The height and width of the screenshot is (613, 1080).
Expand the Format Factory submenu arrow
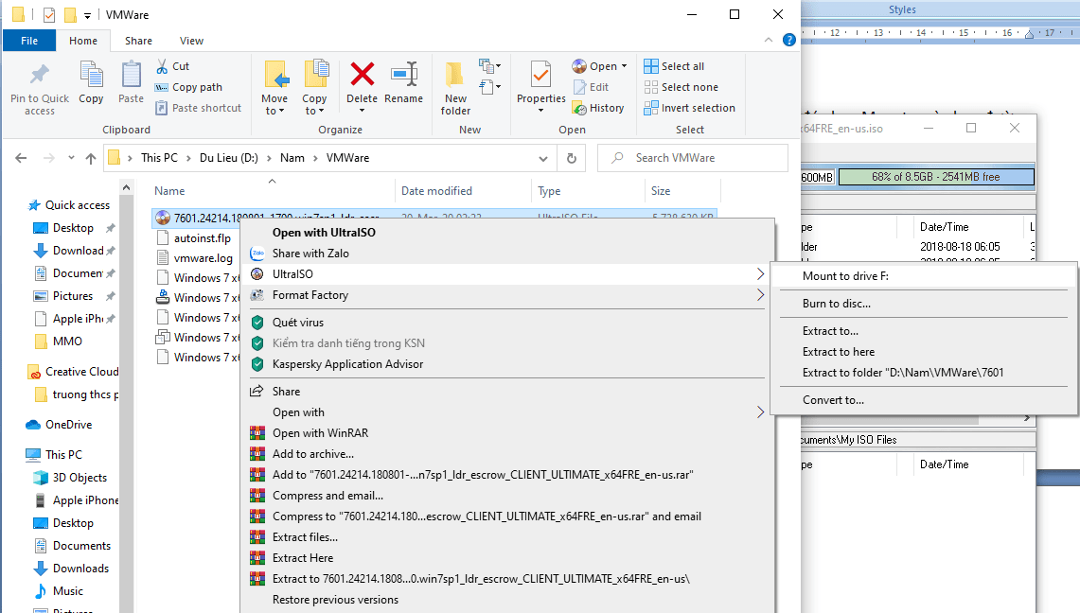[760, 295]
